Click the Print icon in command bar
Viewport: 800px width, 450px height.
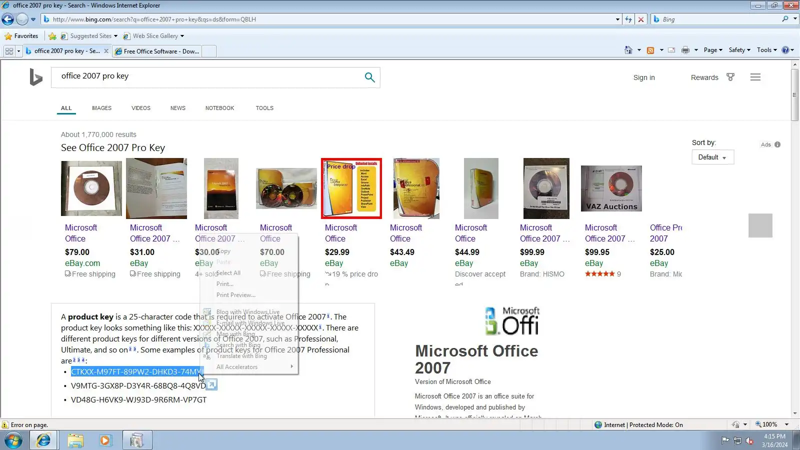click(685, 50)
